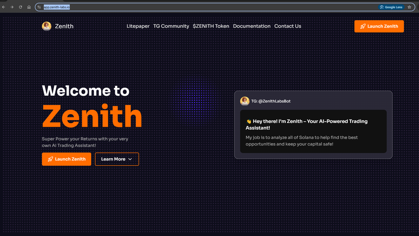Click the Zenith logo avatar
Screen dimensions: 419x236
(x=46, y=26)
